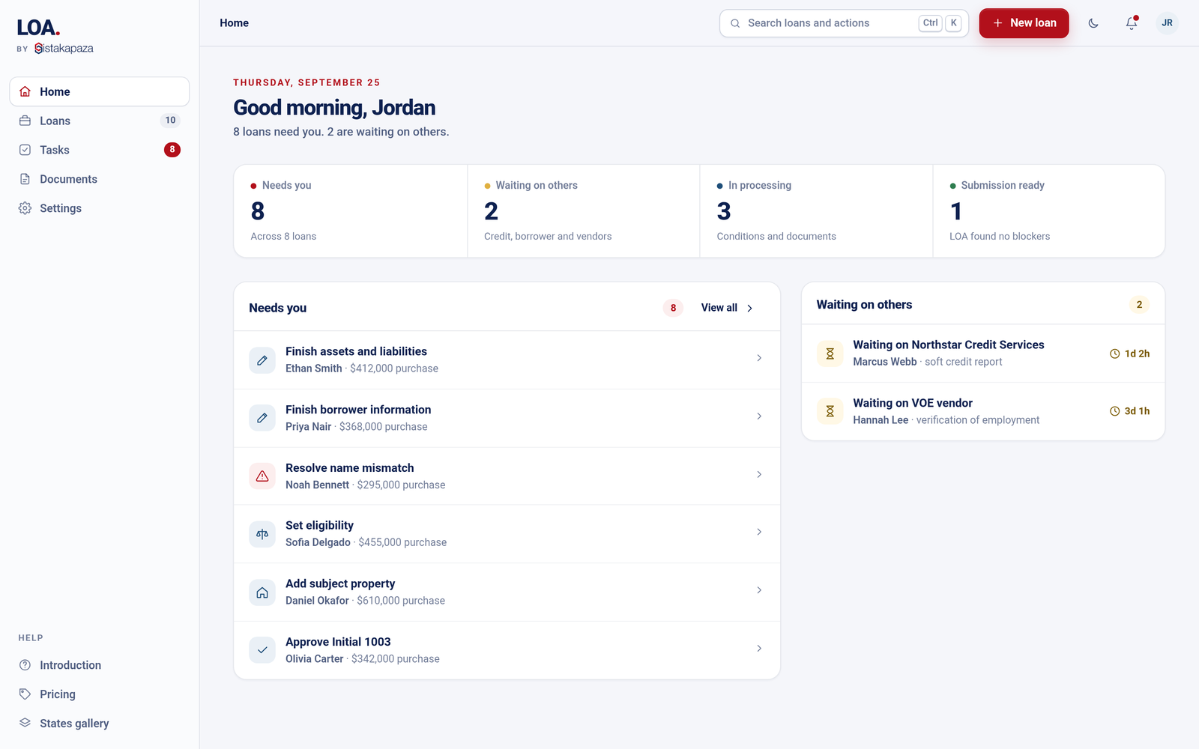Viewport: 1199px width, 749px height.
Task: Click the Waiting on VOE vendor title
Action: click(x=913, y=403)
